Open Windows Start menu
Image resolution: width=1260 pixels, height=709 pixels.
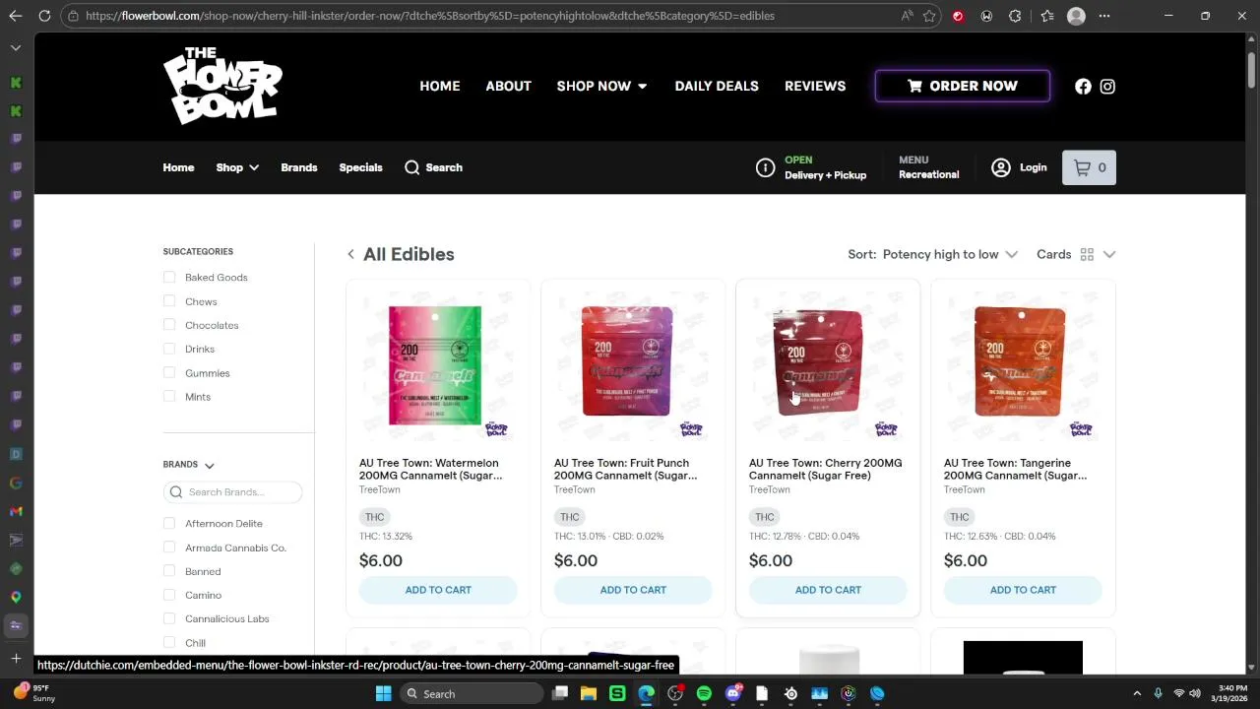[383, 693]
